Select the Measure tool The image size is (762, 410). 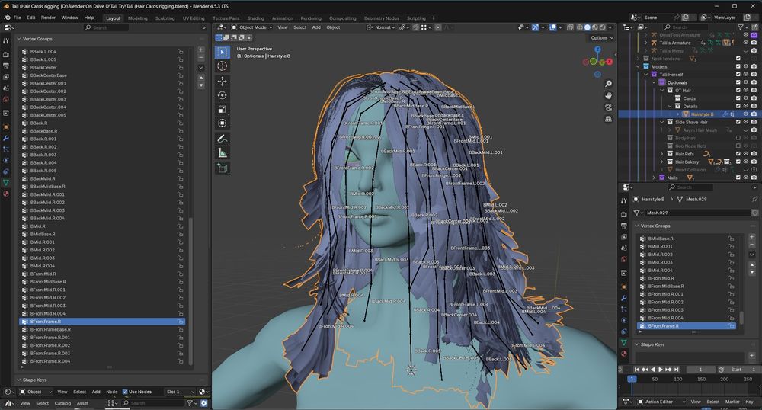[222, 153]
